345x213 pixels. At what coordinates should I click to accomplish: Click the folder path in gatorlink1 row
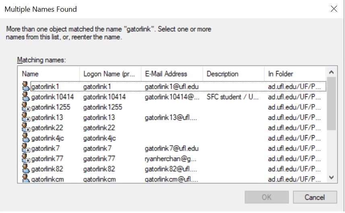[294, 87]
